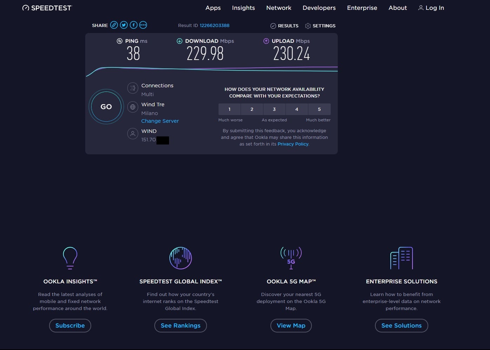Click the Milano server location text
490x350 pixels.
149,113
